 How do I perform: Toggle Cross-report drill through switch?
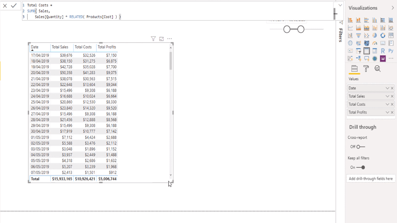361,147
